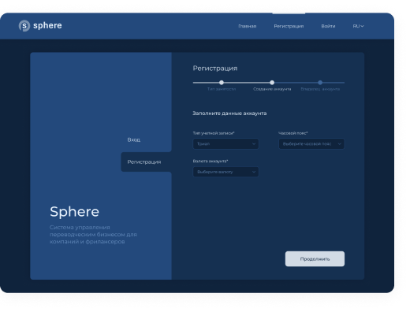
Task: Click the Создание аккаунта step dot
Action: pyautogui.click(x=272, y=83)
